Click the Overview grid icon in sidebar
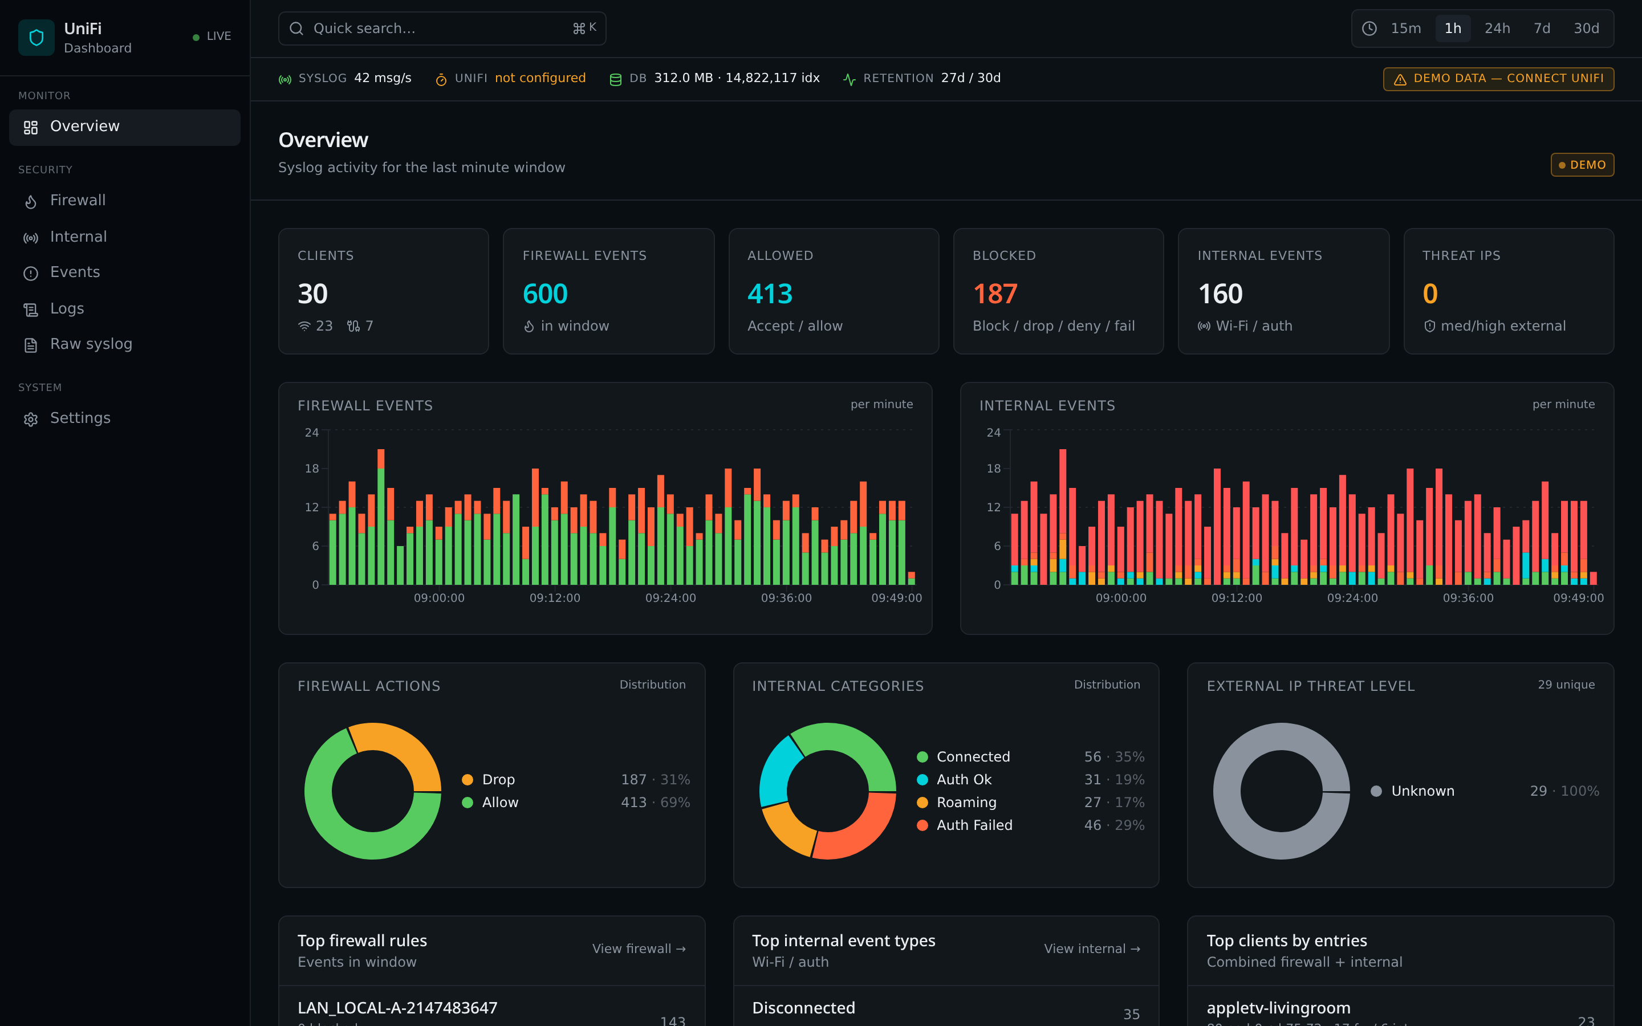 (x=31, y=128)
